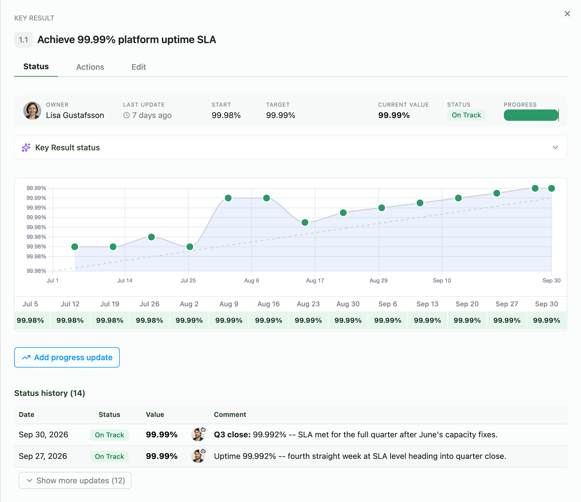The image size is (581, 502).
Task: Click the Aug 9 column header
Action: tap(229, 304)
